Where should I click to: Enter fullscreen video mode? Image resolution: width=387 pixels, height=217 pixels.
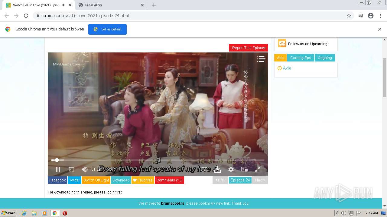pyautogui.click(x=258, y=169)
